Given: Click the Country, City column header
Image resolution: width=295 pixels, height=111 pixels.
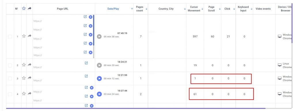Looking at the screenshot, I should click(166, 9).
